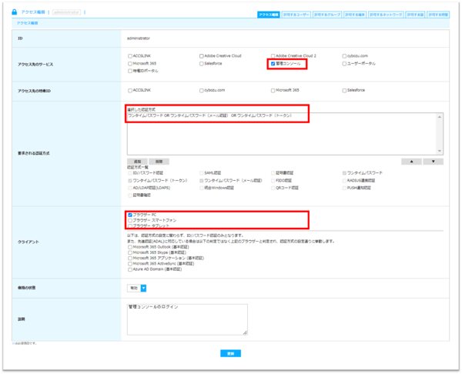Toggle the plain ワンタイムパスワード method checkbox
Viewport: 462px width, 374px height.
344,173
